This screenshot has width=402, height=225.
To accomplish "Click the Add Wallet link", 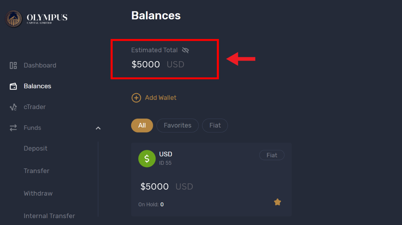I will pyautogui.click(x=160, y=97).
